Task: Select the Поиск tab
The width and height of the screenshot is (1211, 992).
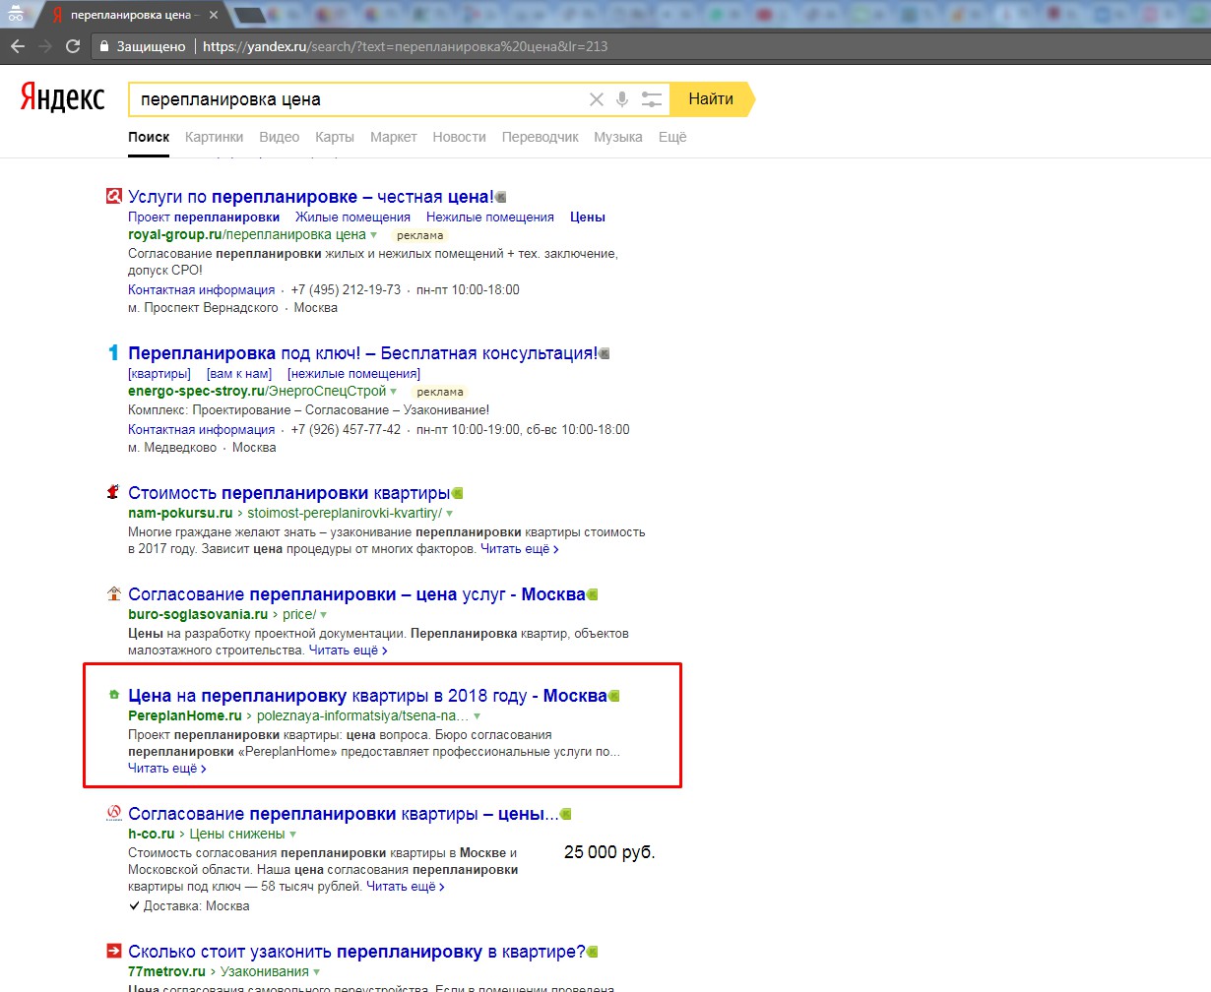Action: (x=149, y=137)
